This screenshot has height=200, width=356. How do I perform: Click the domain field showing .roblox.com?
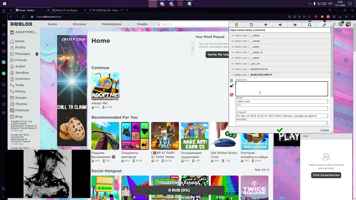(281, 101)
